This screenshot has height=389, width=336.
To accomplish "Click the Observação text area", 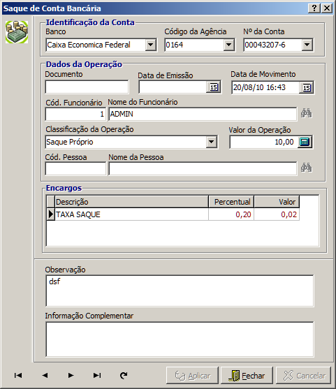I will tap(180, 291).
